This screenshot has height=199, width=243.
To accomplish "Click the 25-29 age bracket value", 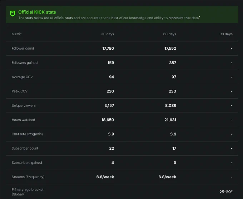I will (226, 192).
